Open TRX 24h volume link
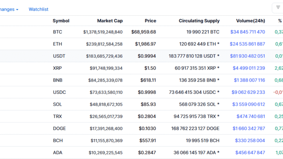The height and width of the screenshot is (159, 283). coord(250,117)
